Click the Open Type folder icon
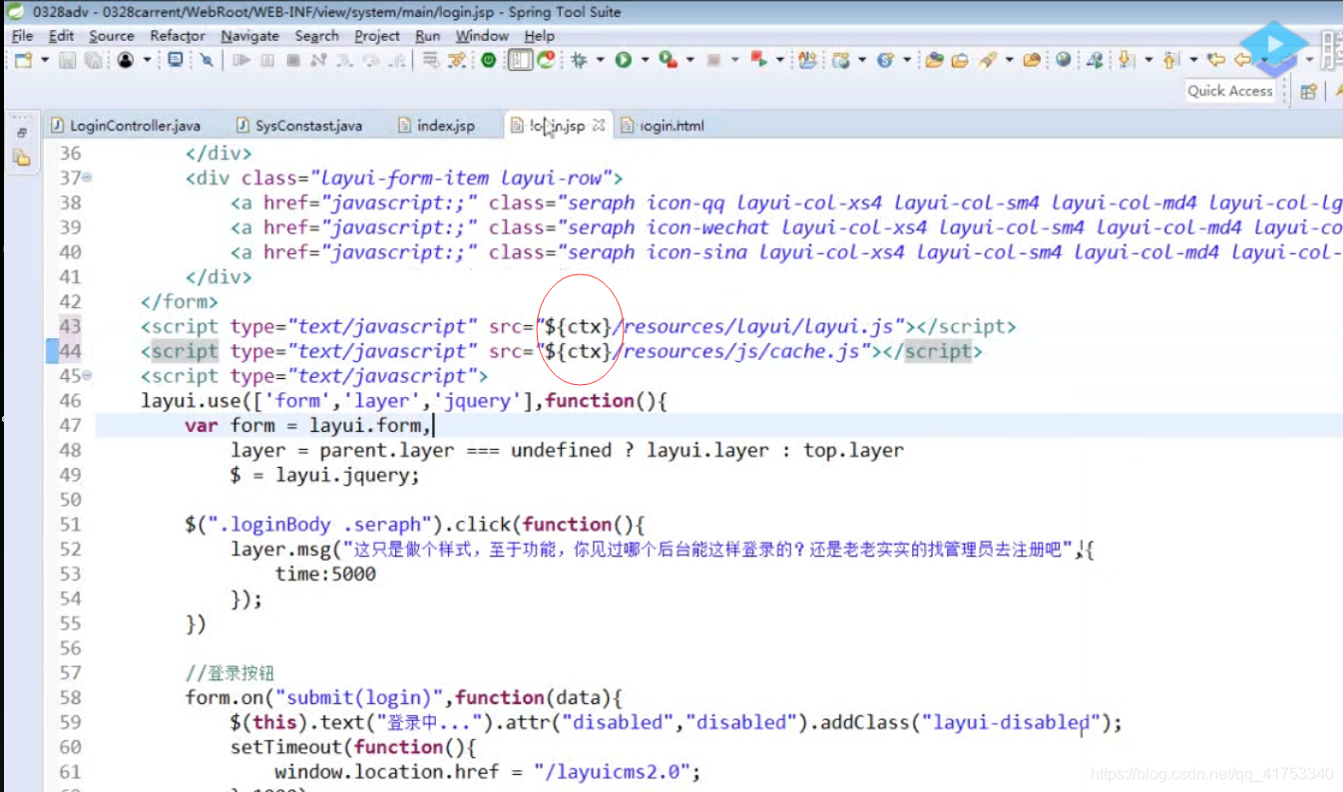This screenshot has height=792, width=1343. [x=934, y=60]
